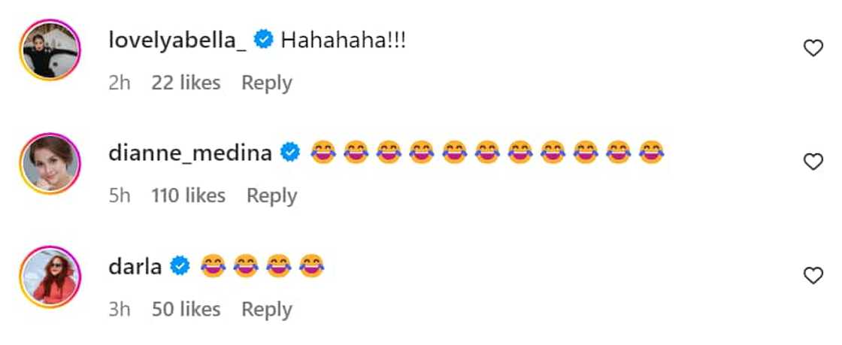The width and height of the screenshot is (842, 345).
Task: Visit the dianne_medina username link
Action: click(x=190, y=153)
